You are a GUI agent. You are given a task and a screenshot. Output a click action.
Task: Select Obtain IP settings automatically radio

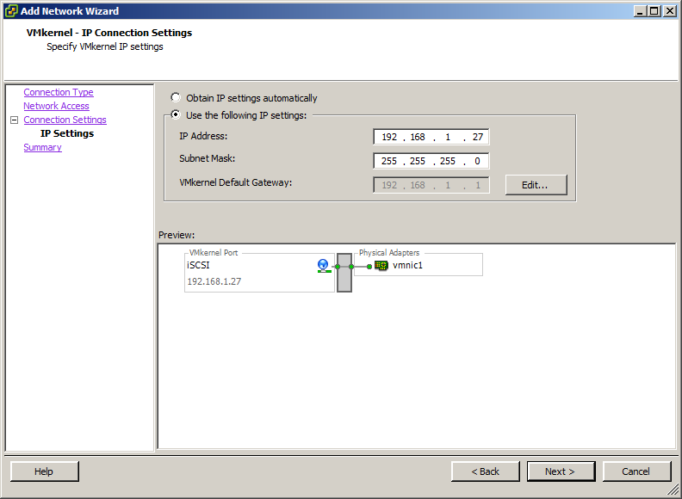(x=176, y=97)
